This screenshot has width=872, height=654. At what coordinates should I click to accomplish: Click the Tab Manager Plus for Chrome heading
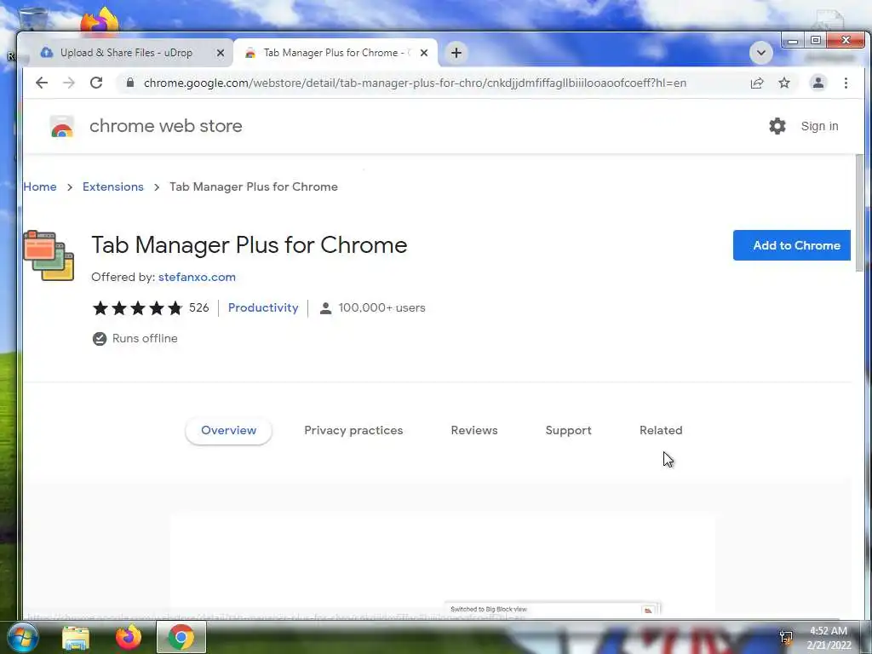click(x=250, y=245)
